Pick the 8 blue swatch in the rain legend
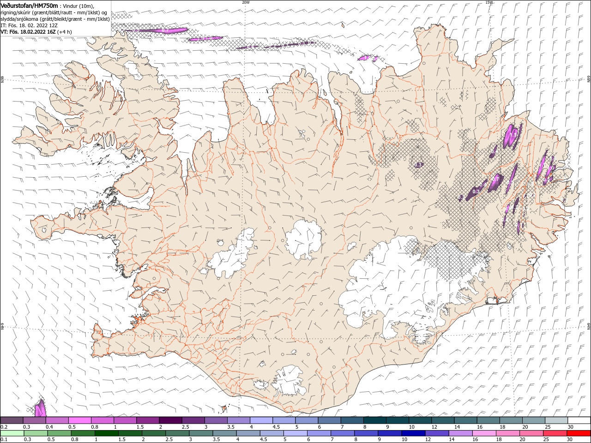Image resolution: width=591 pixels, height=443 pixels. click(x=366, y=433)
